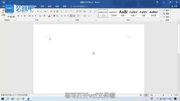Click the Format Painter button
This screenshot has width=180, height=101.
click(11, 17)
